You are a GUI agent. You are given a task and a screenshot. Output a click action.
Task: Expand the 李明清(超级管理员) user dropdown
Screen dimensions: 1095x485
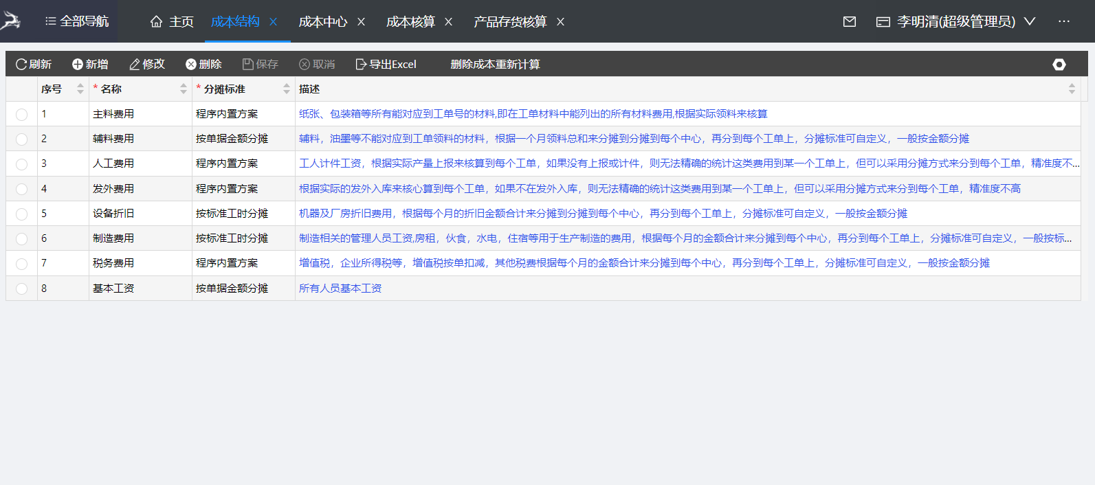click(x=1030, y=22)
